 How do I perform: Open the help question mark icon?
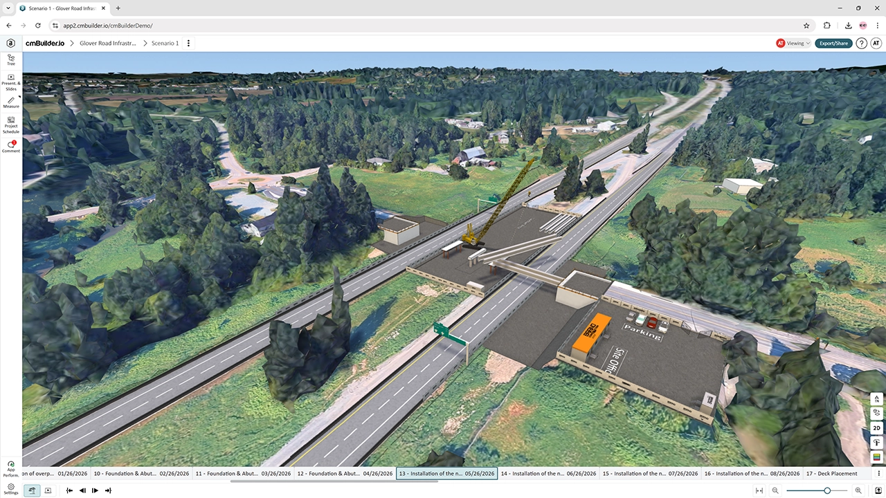point(862,43)
